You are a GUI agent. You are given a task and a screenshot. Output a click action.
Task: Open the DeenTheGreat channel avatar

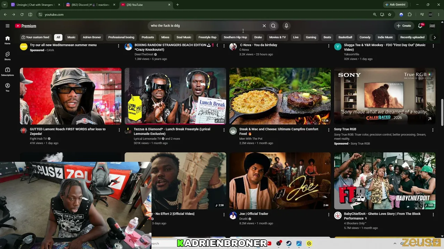[x=128, y=47]
